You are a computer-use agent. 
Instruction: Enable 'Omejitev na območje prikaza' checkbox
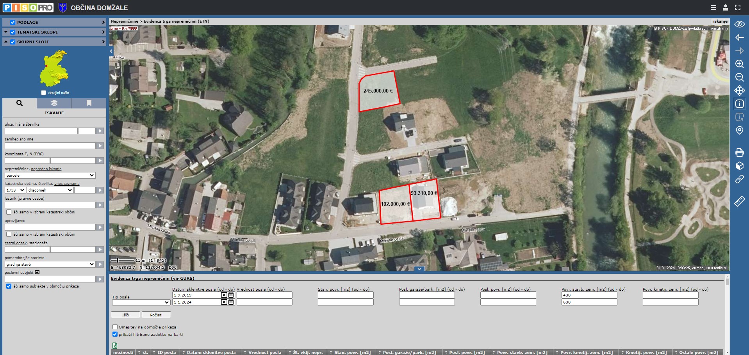click(115, 327)
